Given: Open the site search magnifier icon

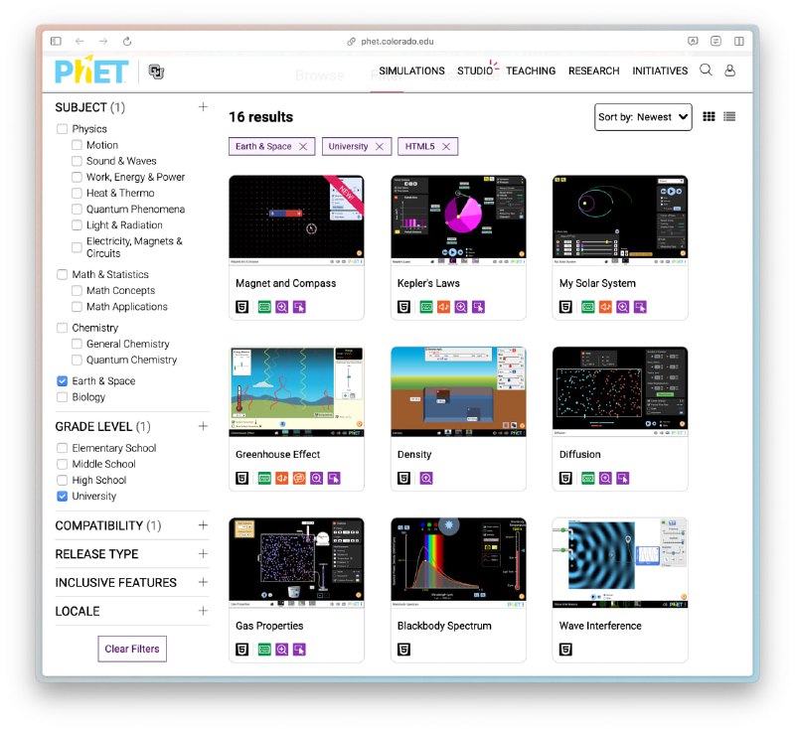Looking at the screenshot, I should (706, 71).
